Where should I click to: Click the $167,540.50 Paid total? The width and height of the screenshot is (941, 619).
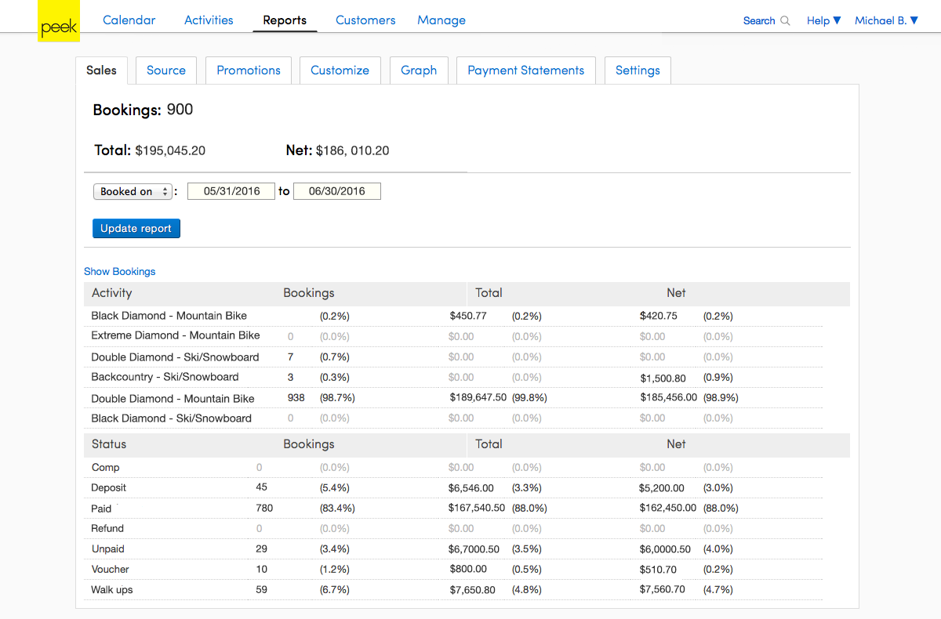coord(477,508)
